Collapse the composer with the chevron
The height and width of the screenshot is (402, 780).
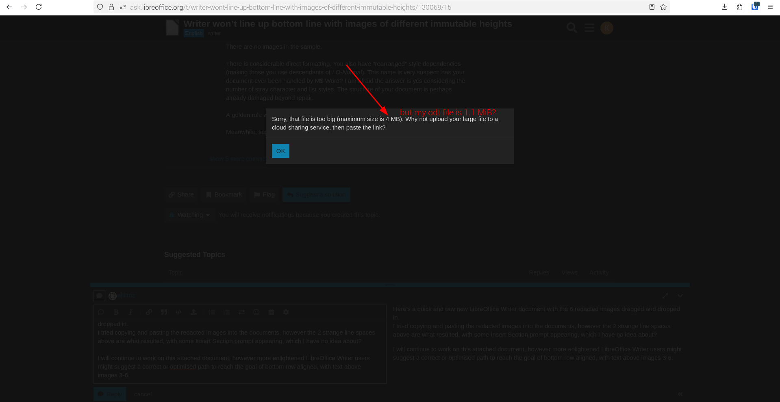click(680, 296)
